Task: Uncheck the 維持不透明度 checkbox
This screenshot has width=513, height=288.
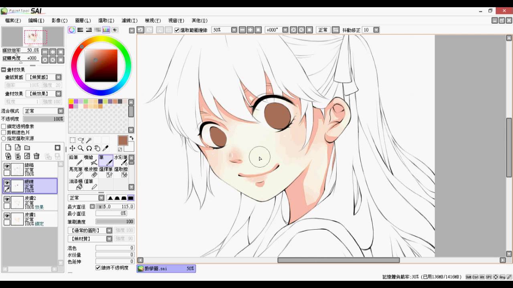Action: pyautogui.click(x=98, y=268)
